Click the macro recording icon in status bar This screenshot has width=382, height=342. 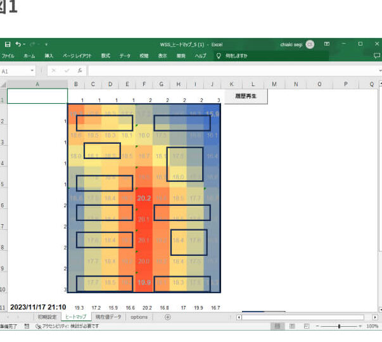tap(27, 326)
